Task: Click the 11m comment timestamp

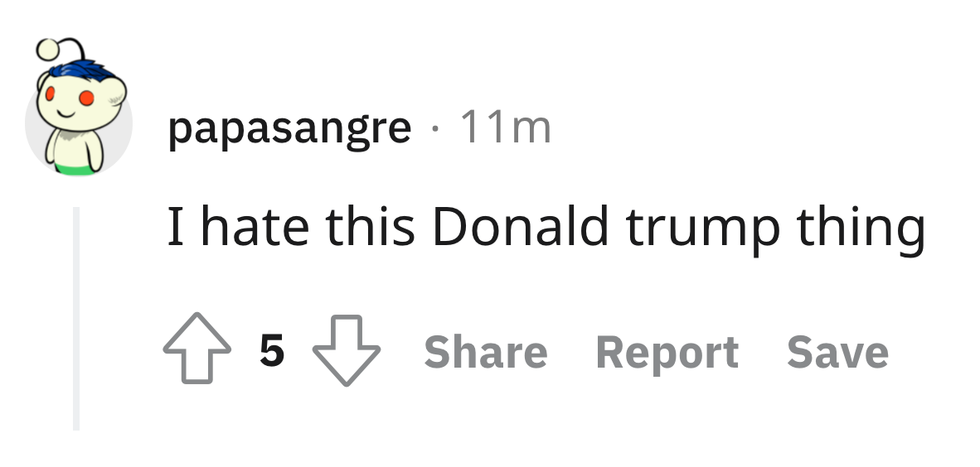Action: pyautogui.click(x=505, y=128)
